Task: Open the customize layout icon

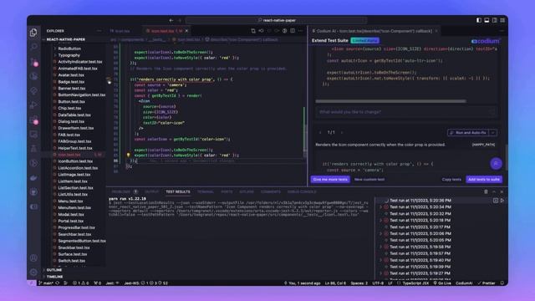Action: pos(502,20)
